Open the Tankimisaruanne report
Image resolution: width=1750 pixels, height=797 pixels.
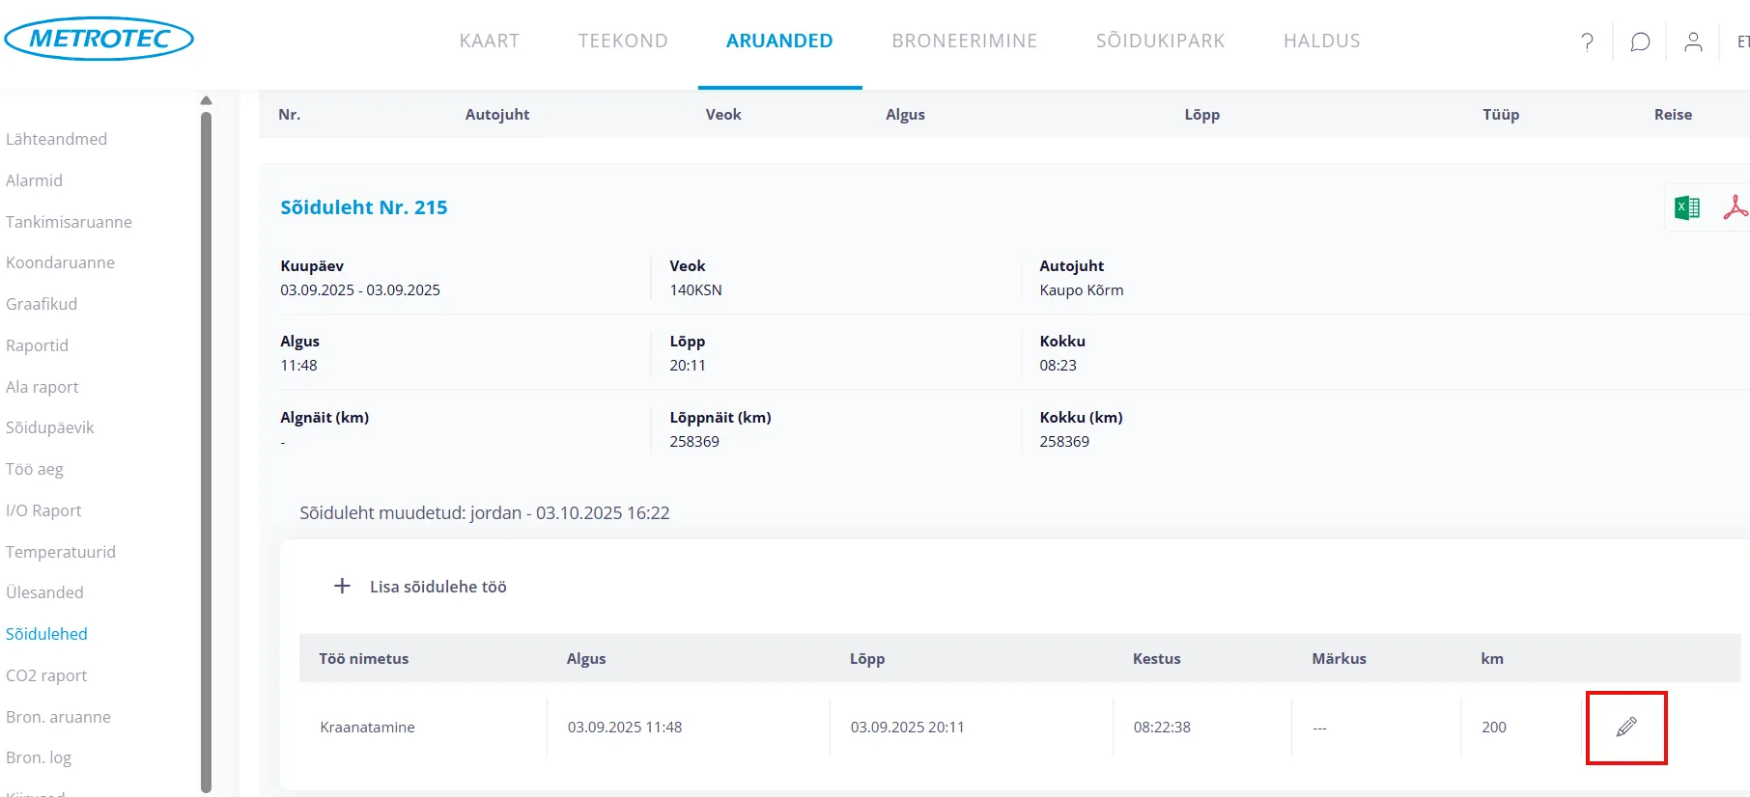69,222
